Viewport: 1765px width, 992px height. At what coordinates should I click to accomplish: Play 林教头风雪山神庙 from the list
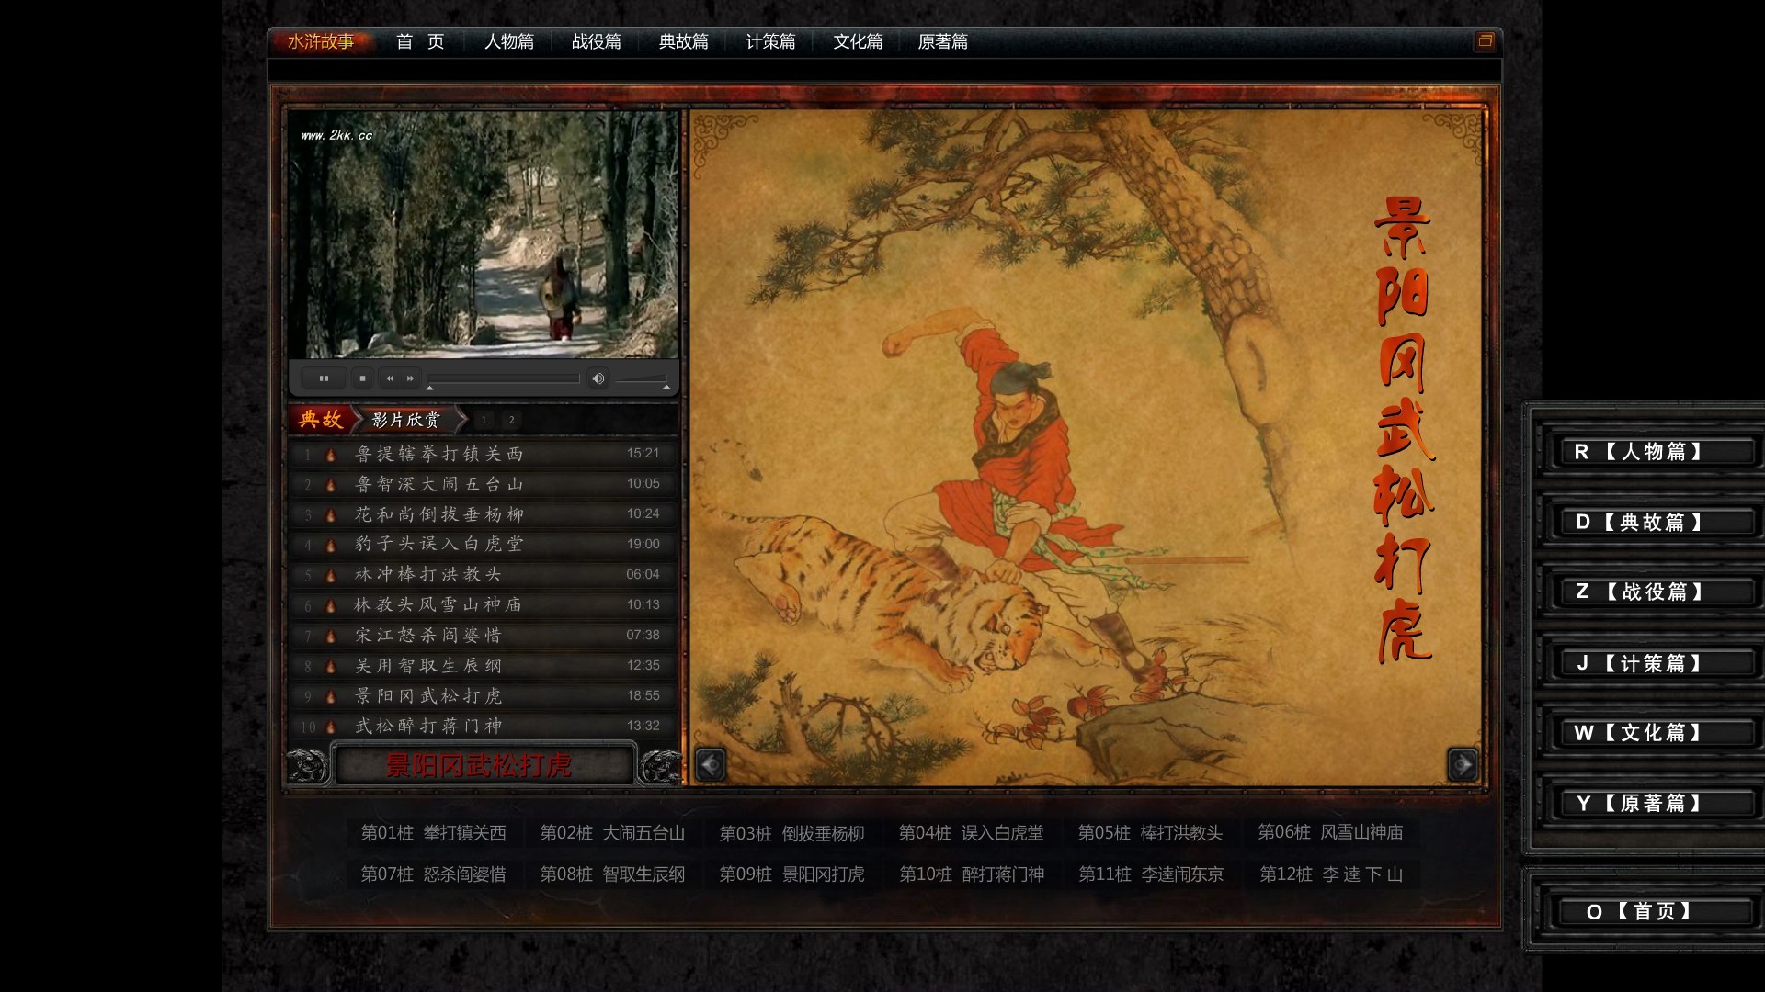(484, 605)
